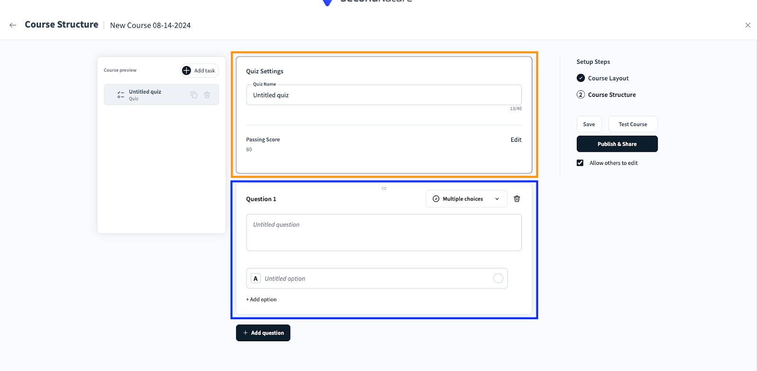Open the Multiple choices question type dropdown
Viewport: 757px width, 371px height.
(x=466, y=199)
